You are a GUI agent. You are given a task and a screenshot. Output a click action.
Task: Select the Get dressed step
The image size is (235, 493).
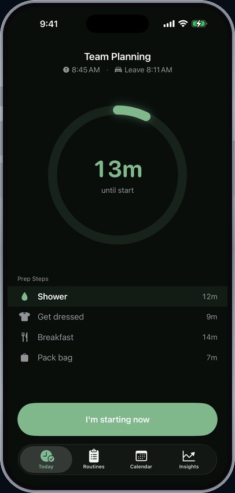pos(117,317)
